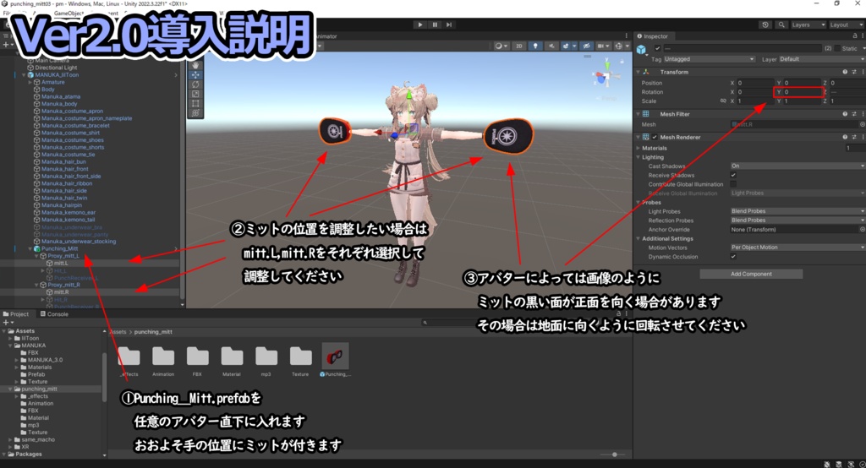
Task: Switch to the Console tab
Action: pos(55,314)
